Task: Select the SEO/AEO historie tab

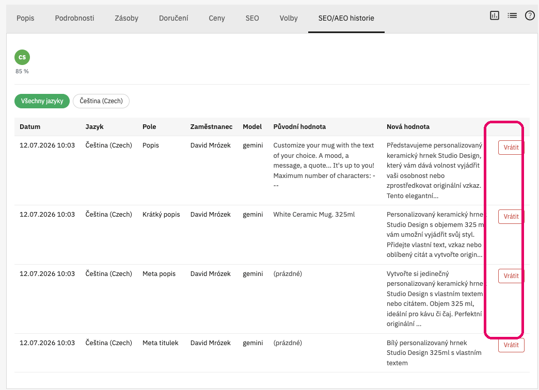Action: coord(346,18)
